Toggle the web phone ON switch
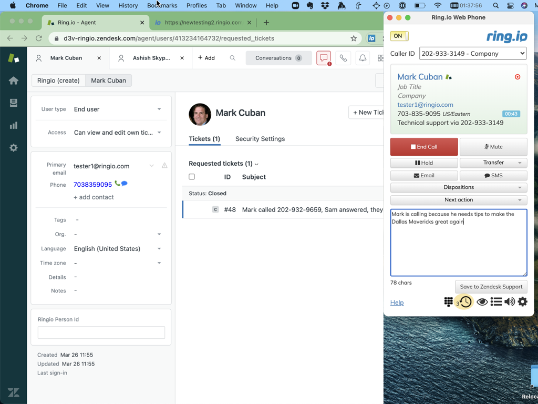 point(399,36)
